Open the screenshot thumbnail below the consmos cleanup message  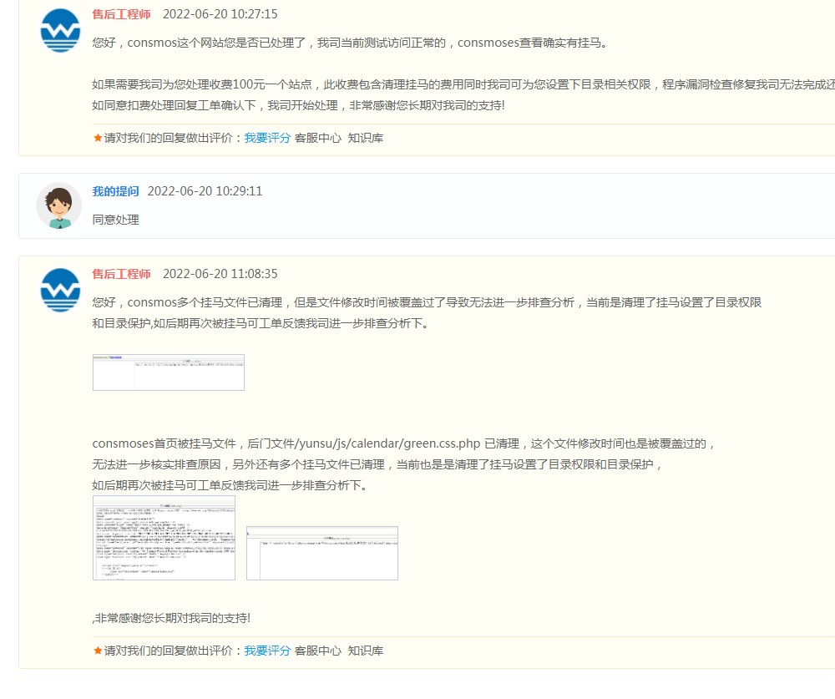168,372
